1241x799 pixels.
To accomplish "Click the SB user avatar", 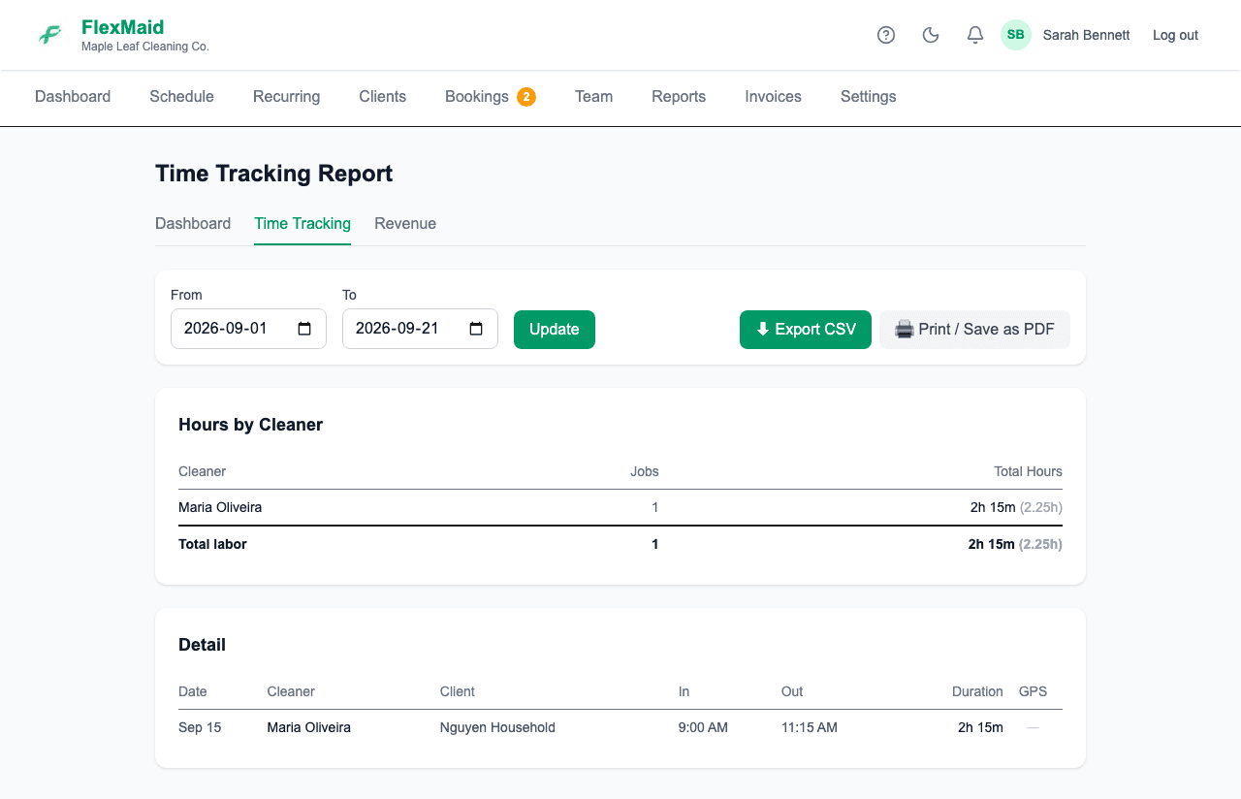I will coord(1016,35).
